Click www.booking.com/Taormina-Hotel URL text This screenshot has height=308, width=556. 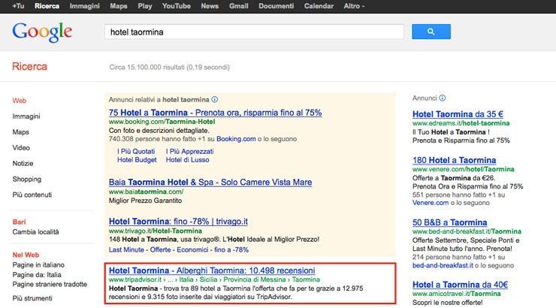[162, 122]
